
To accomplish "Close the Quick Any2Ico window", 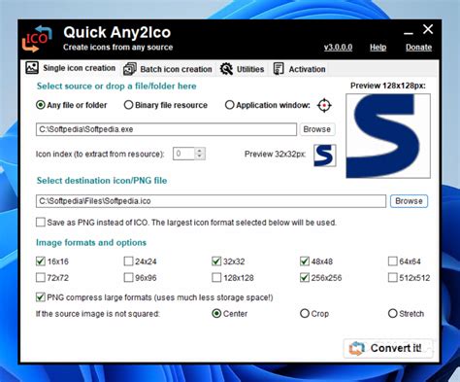I will coord(428,29).
